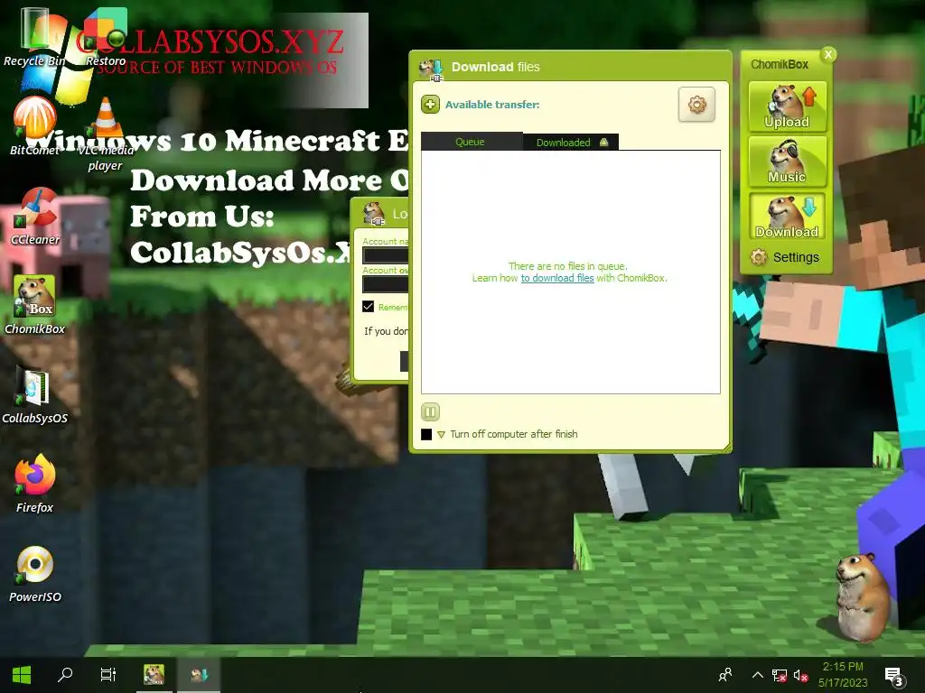The image size is (925, 693).
Task: Open the CollabSysOS desktop shortcut
Action: (x=35, y=394)
